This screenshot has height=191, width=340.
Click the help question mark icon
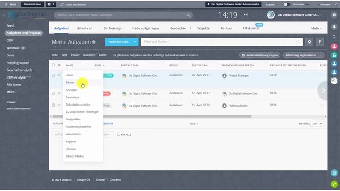tap(334, 15)
